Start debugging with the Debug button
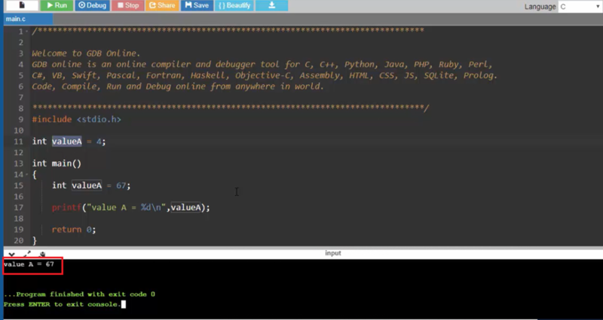Viewport: 603px width, 320px height. pos(92,5)
